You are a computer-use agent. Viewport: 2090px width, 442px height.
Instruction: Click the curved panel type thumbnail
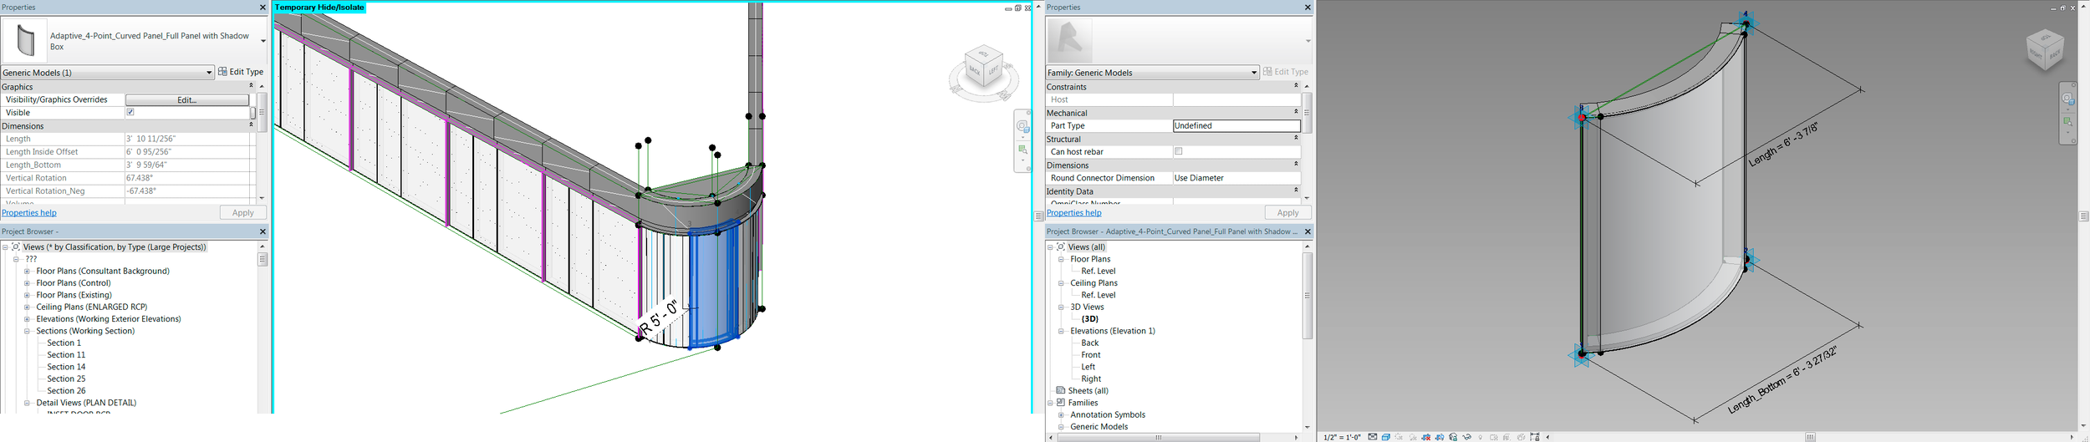click(x=25, y=40)
